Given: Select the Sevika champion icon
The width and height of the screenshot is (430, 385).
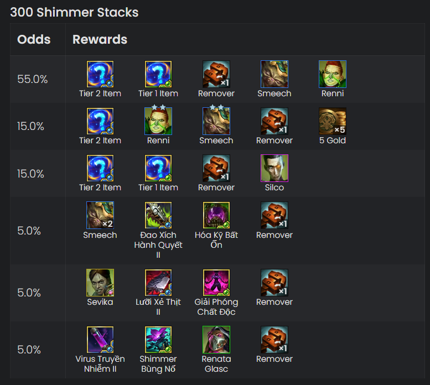Looking at the screenshot, I should tap(100, 283).
